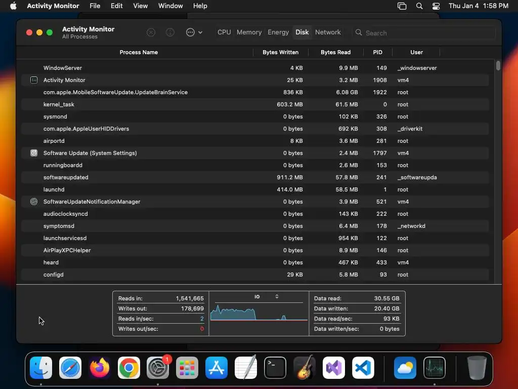
Task: Sort by PID column header
Action: coord(377,52)
